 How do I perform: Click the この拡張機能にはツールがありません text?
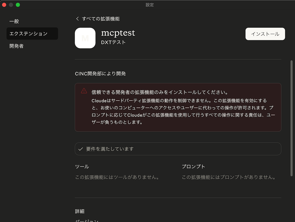coord(117,177)
